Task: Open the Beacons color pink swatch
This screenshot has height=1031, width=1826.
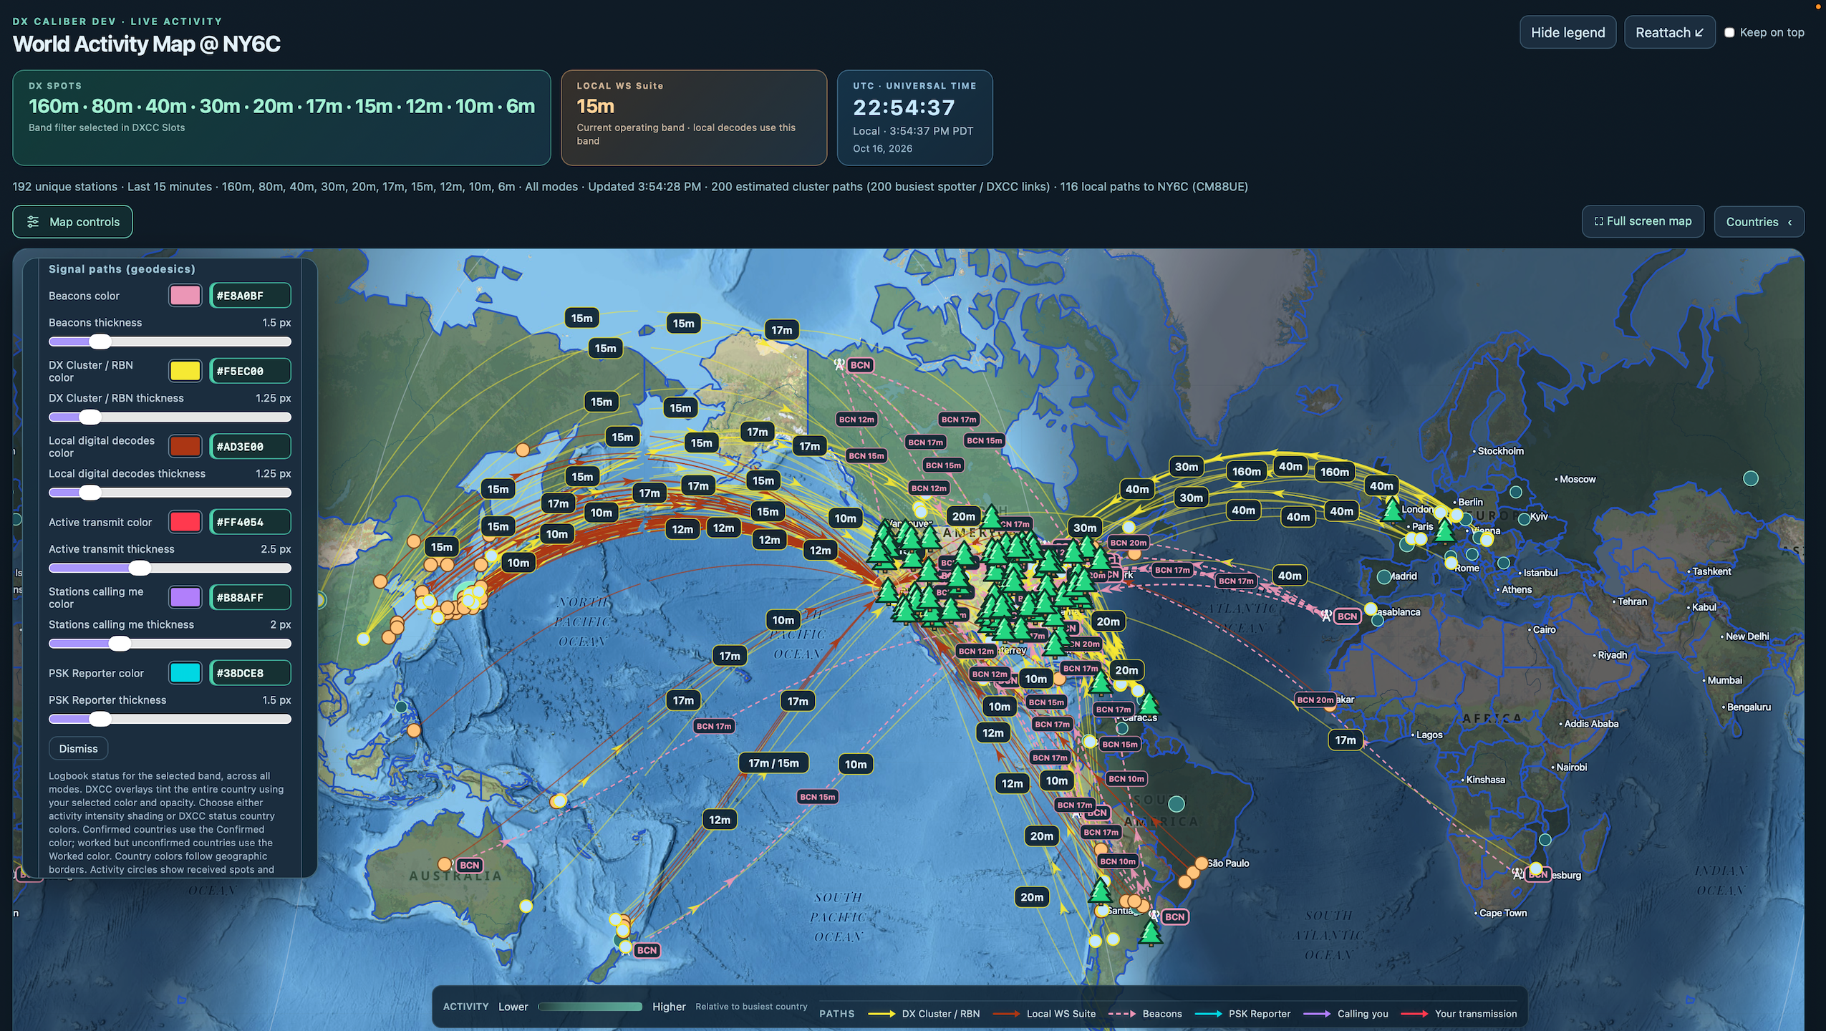Action: point(185,295)
